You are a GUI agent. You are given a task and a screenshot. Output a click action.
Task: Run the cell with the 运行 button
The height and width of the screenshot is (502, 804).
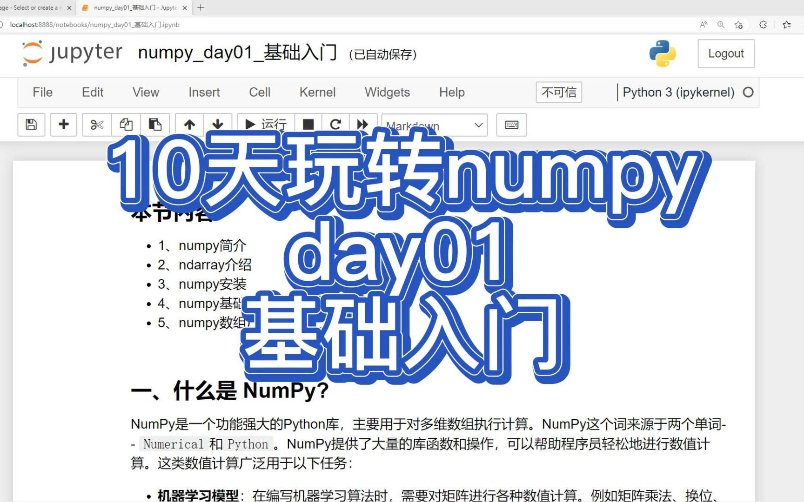(x=266, y=125)
